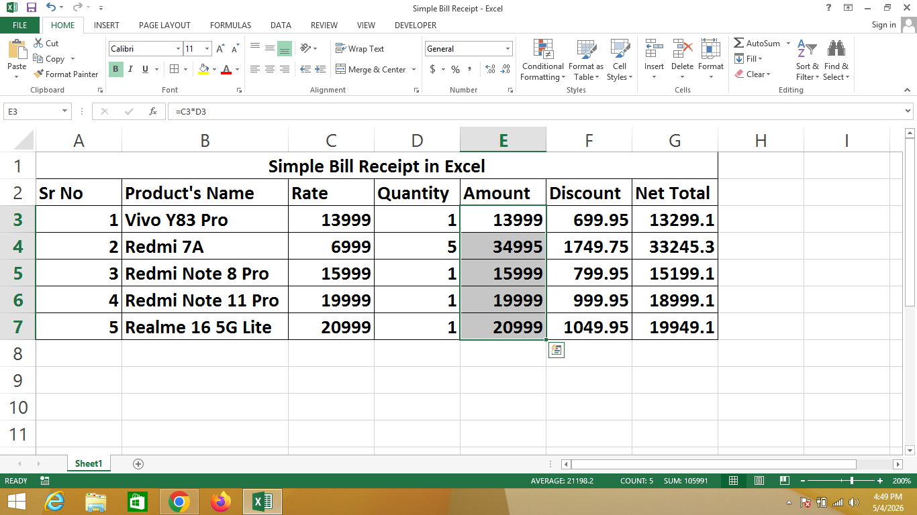The height and width of the screenshot is (515, 917).
Task: Expand the formula bar
Action: coord(908,111)
